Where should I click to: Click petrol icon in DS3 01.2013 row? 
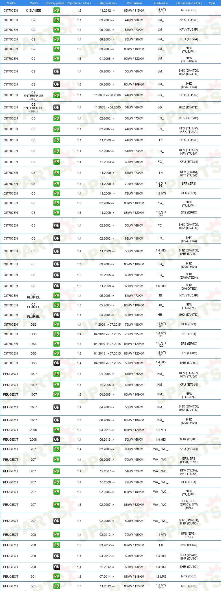tap(57, 353)
